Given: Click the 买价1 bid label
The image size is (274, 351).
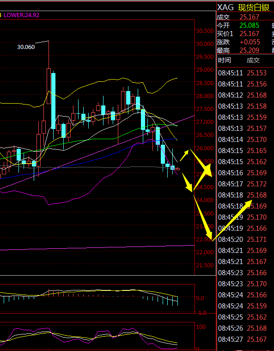Looking at the screenshot, I should click(225, 34).
